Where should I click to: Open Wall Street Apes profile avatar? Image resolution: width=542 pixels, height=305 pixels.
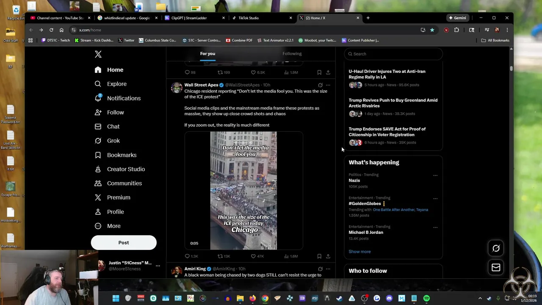tap(177, 88)
